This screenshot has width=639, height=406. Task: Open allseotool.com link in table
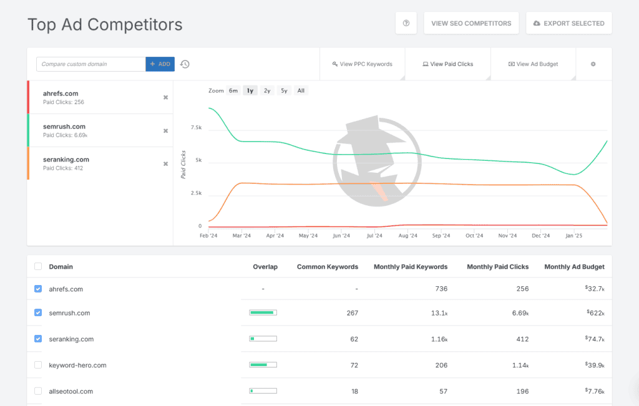coord(71,391)
